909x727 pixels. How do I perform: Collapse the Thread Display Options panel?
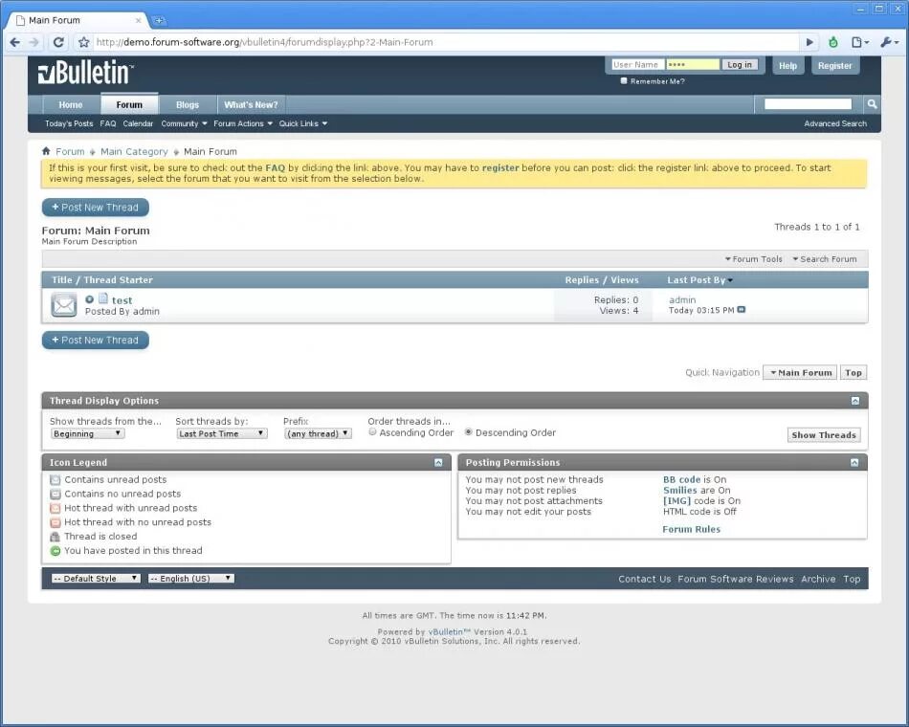point(855,401)
